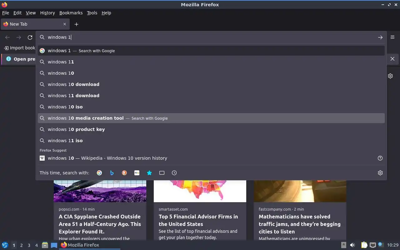Viewport: 400px width, 250px height.
Task: Open the View menu
Action: coord(31,13)
